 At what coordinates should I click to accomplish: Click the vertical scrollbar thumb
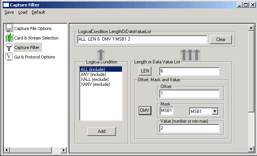[x=251, y=71]
